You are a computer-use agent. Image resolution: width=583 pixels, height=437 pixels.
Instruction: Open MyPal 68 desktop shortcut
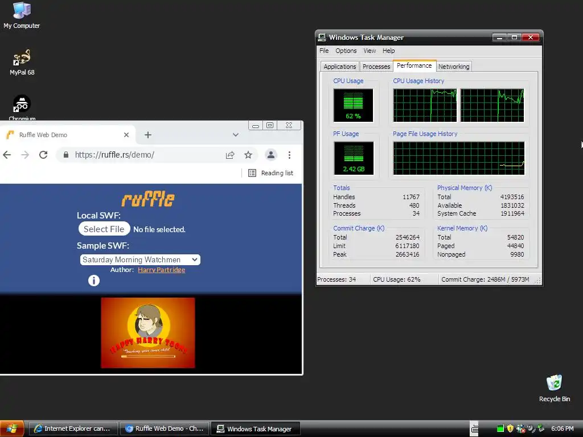click(x=22, y=62)
